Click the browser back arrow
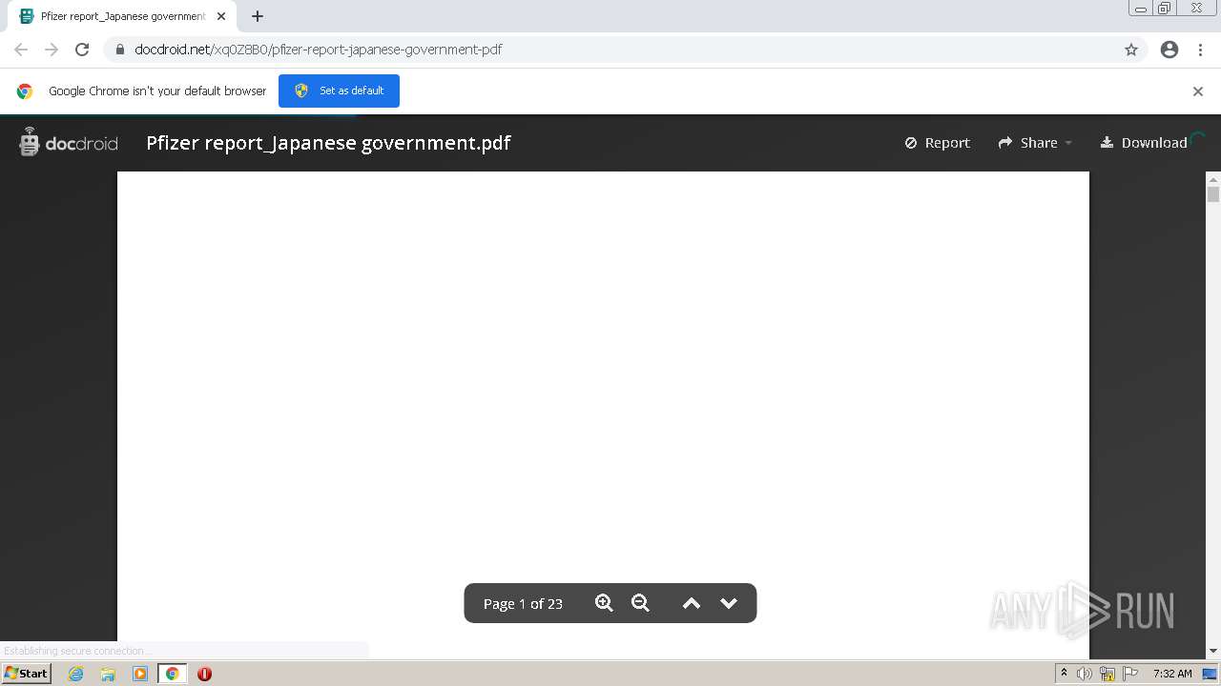 [x=21, y=50]
